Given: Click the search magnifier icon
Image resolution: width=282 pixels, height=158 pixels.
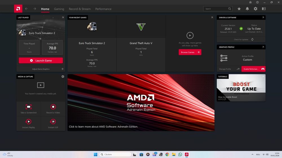Looking at the screenshot, I should tap(230, 9).
